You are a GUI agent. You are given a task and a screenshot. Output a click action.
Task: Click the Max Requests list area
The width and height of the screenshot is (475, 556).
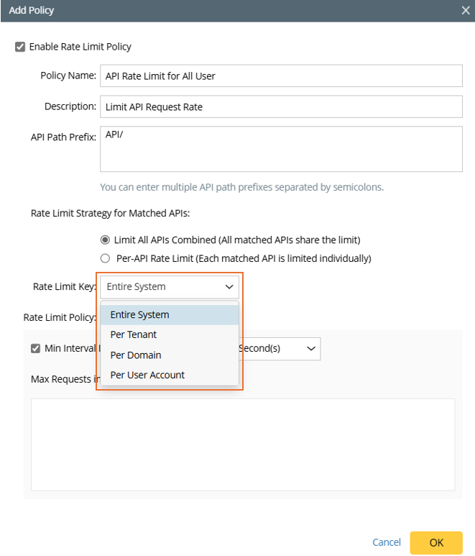[x=242, y=445]
